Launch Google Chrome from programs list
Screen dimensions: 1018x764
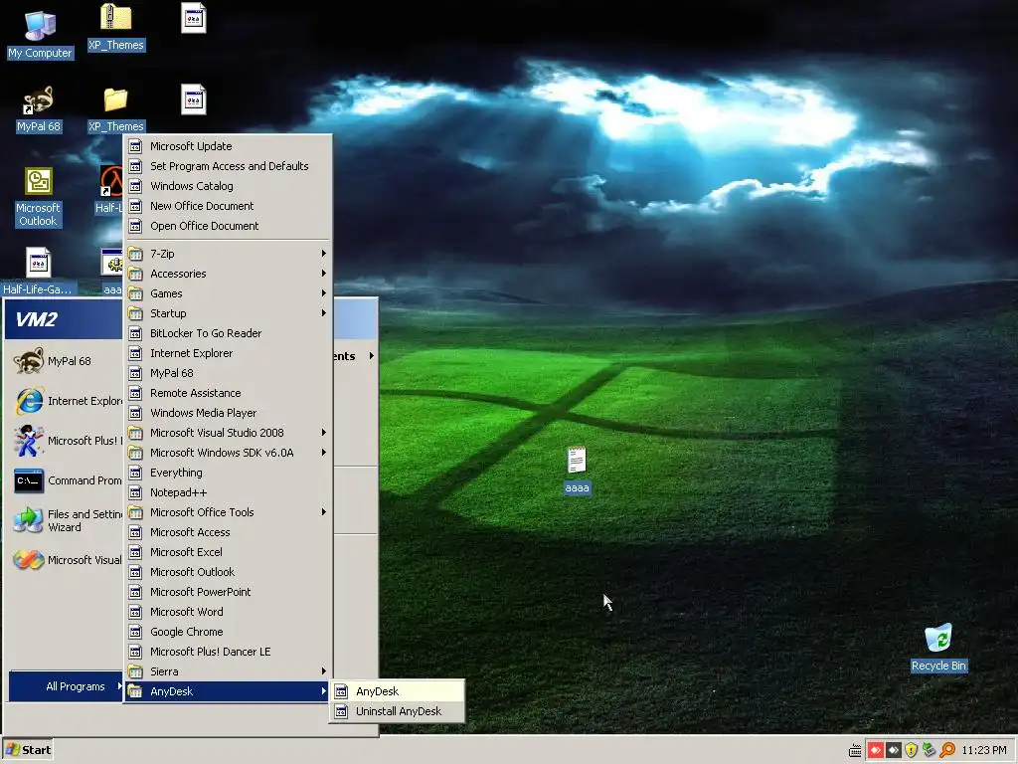tap(228, 632)
